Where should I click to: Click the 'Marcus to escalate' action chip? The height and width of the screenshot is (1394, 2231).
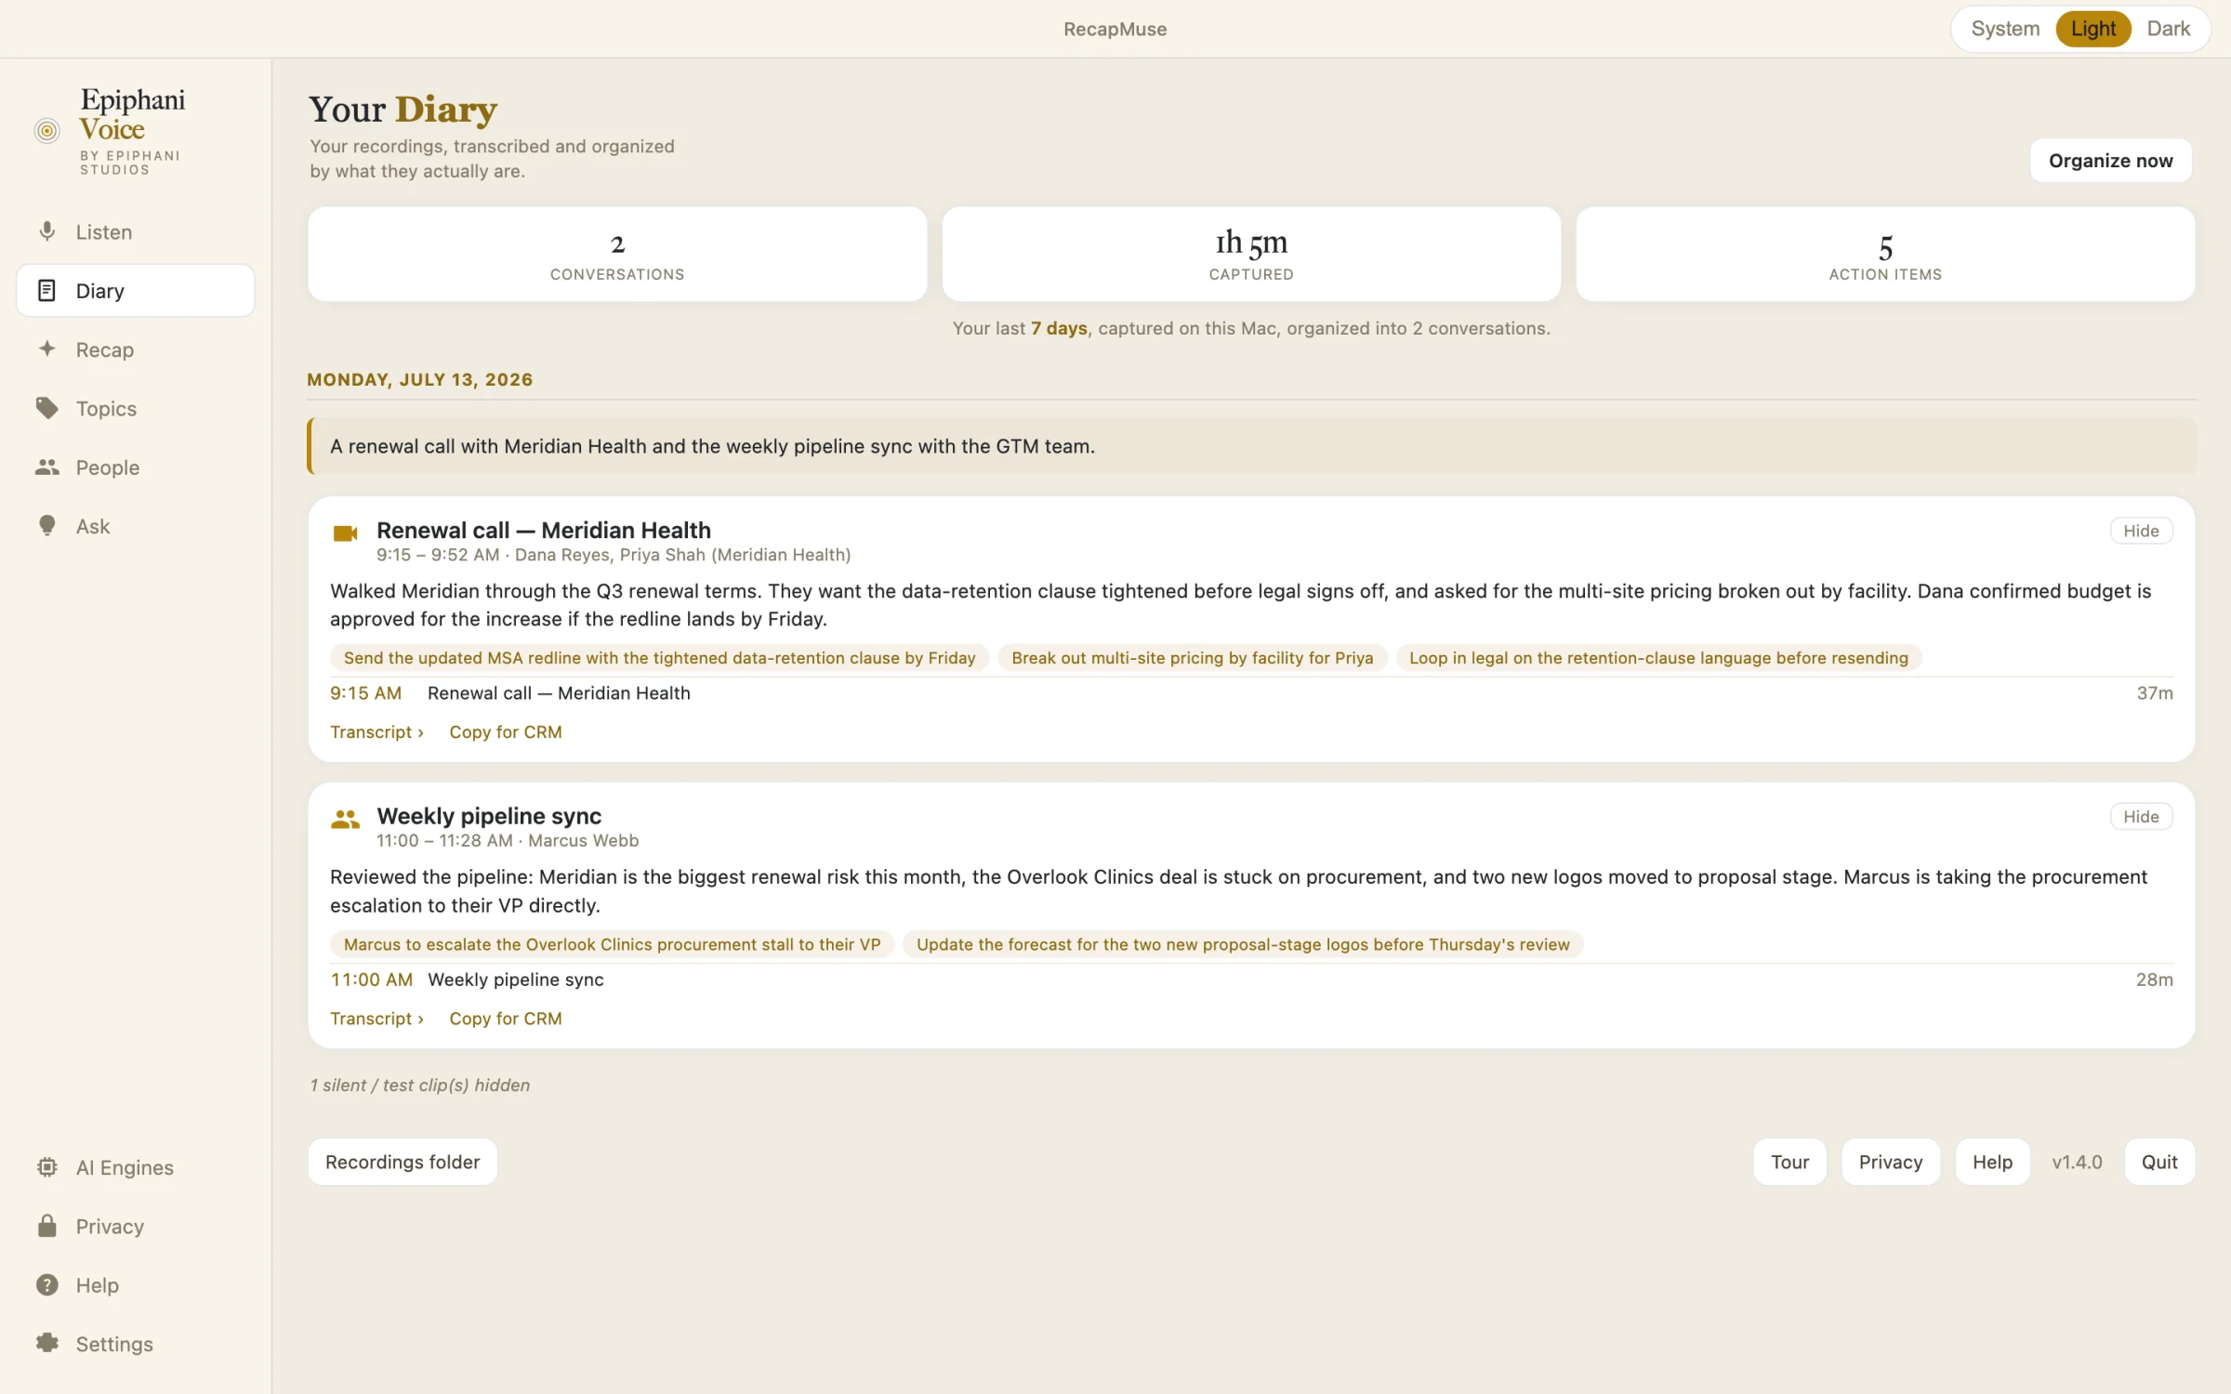(x=612, y=944)
